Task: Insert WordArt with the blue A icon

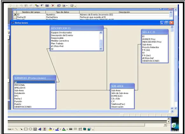Action: click(40, 129)
